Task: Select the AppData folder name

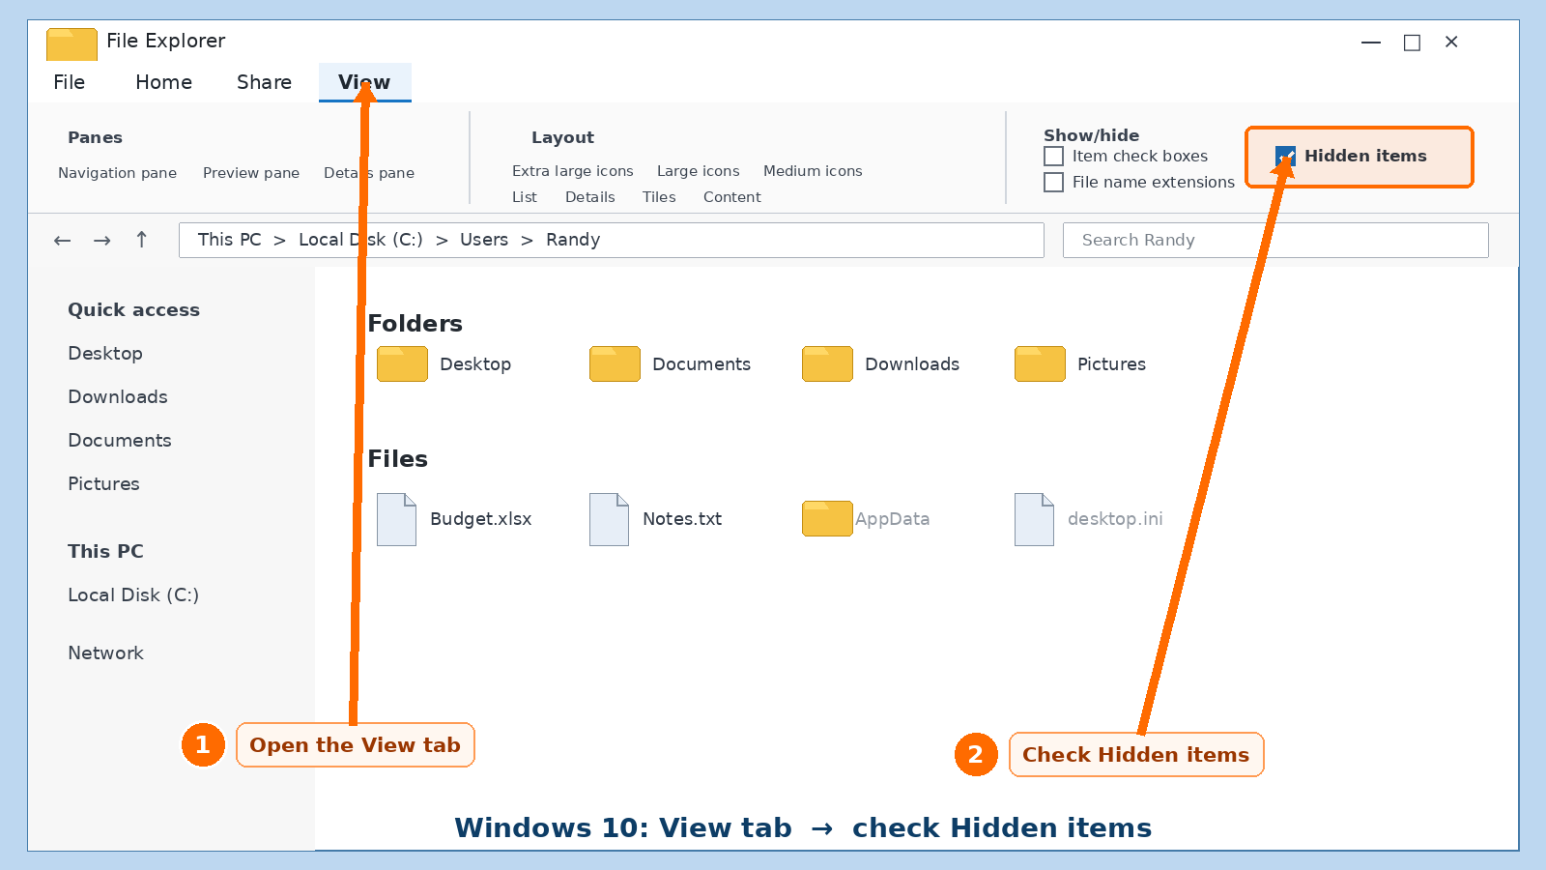Action: [893, 519]
